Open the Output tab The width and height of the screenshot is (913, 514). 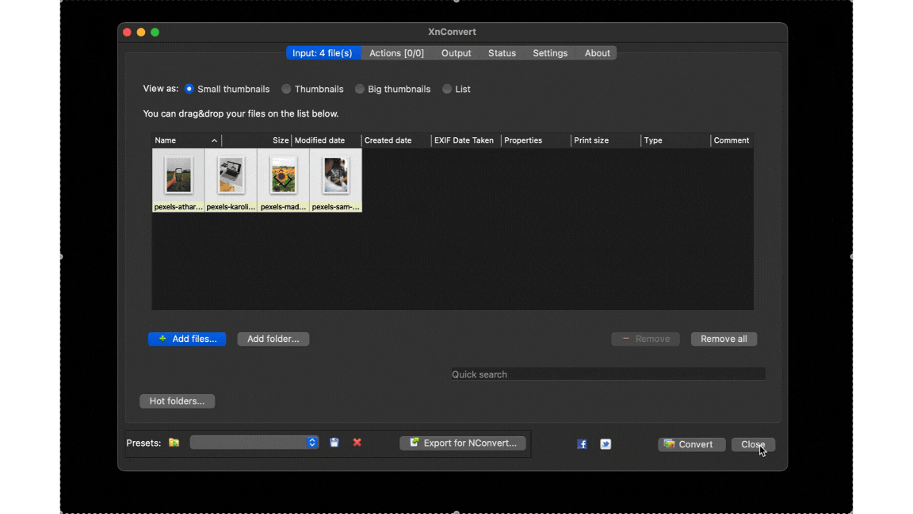(456, 53)
